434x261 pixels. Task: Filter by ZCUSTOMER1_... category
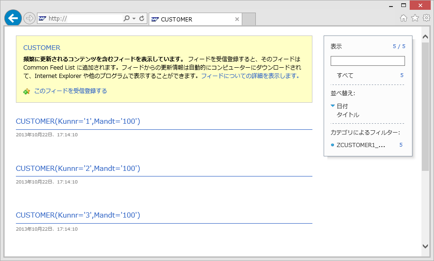pos(361,145)
